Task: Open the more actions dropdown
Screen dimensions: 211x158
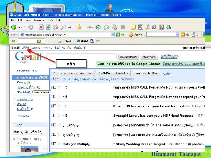Action: pyautogui.click(x=146, y=73)
